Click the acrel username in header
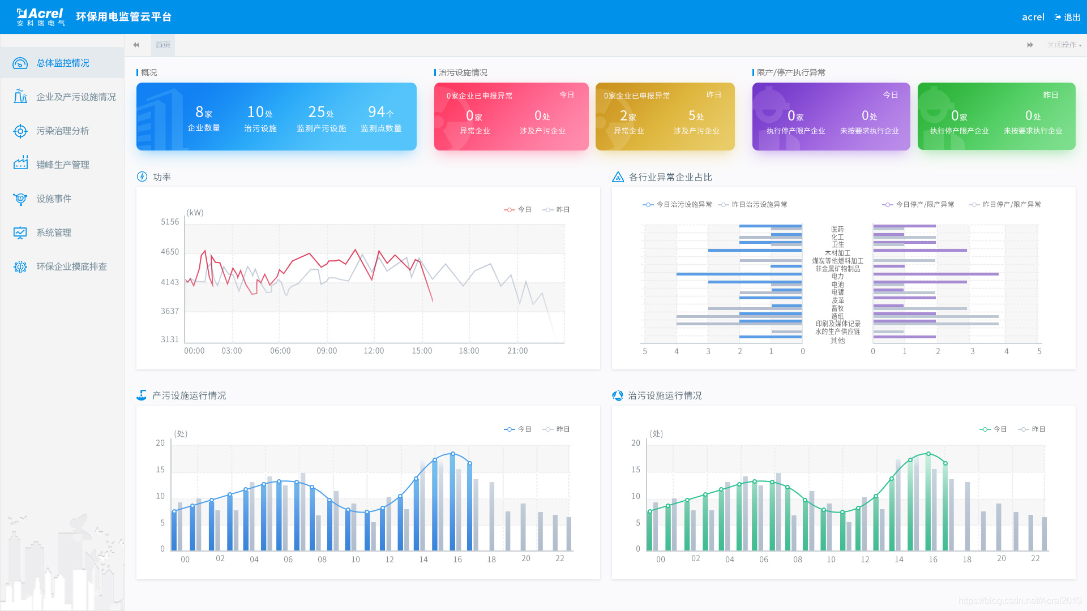Viewport: 1087px width, 611px height. [1033, 18]
